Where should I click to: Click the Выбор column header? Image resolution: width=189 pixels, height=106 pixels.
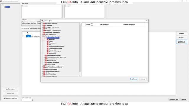pyautogui.click(x=88, y=24)
